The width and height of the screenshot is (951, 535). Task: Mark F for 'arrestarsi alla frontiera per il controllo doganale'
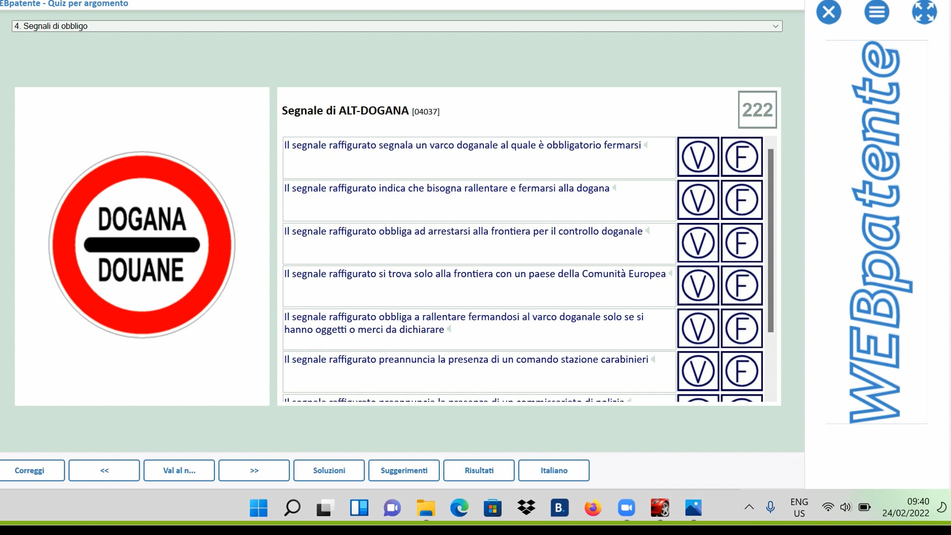741,243
